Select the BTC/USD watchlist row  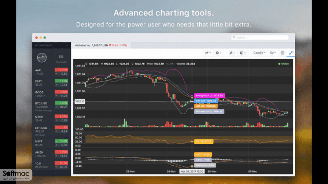pyautogui.click(x=51, y=106)
